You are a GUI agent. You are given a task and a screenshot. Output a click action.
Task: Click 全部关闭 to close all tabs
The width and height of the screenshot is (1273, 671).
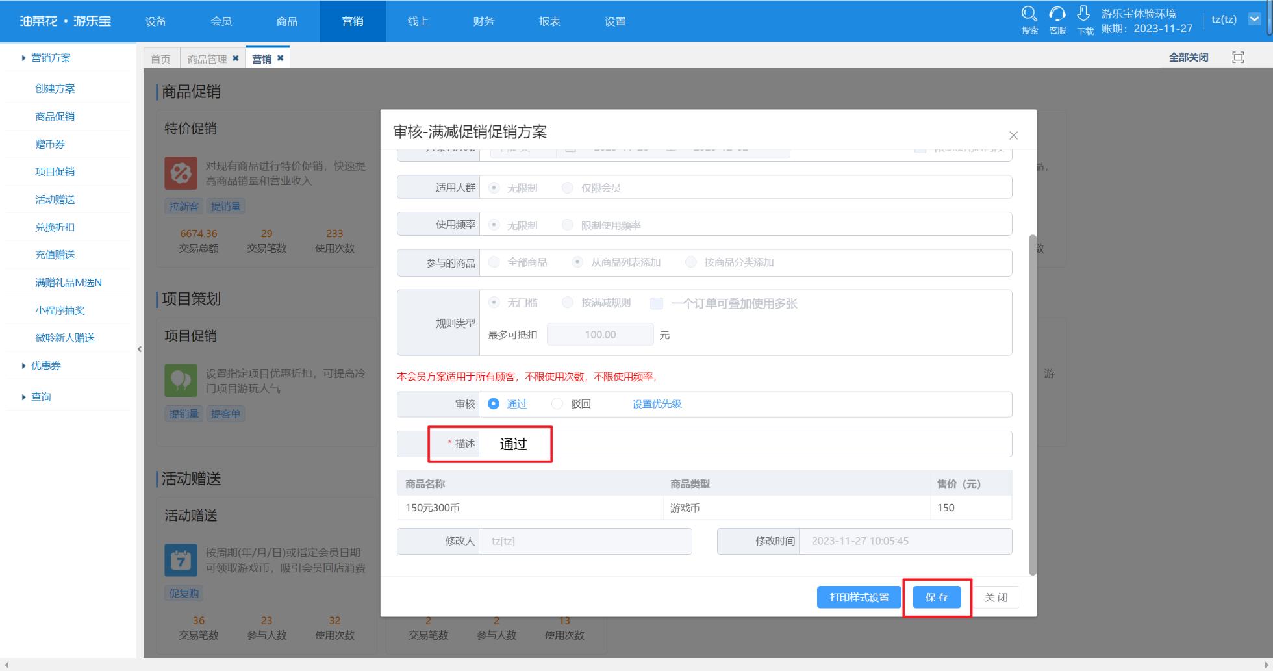pos(1189,57)
